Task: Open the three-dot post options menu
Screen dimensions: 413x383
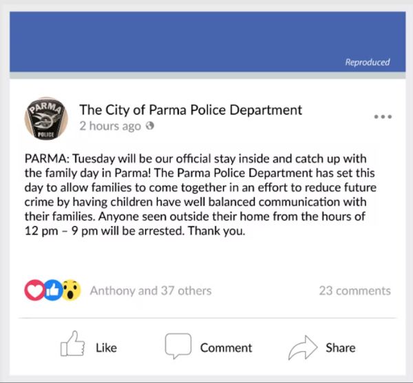Action: point(383,116)
